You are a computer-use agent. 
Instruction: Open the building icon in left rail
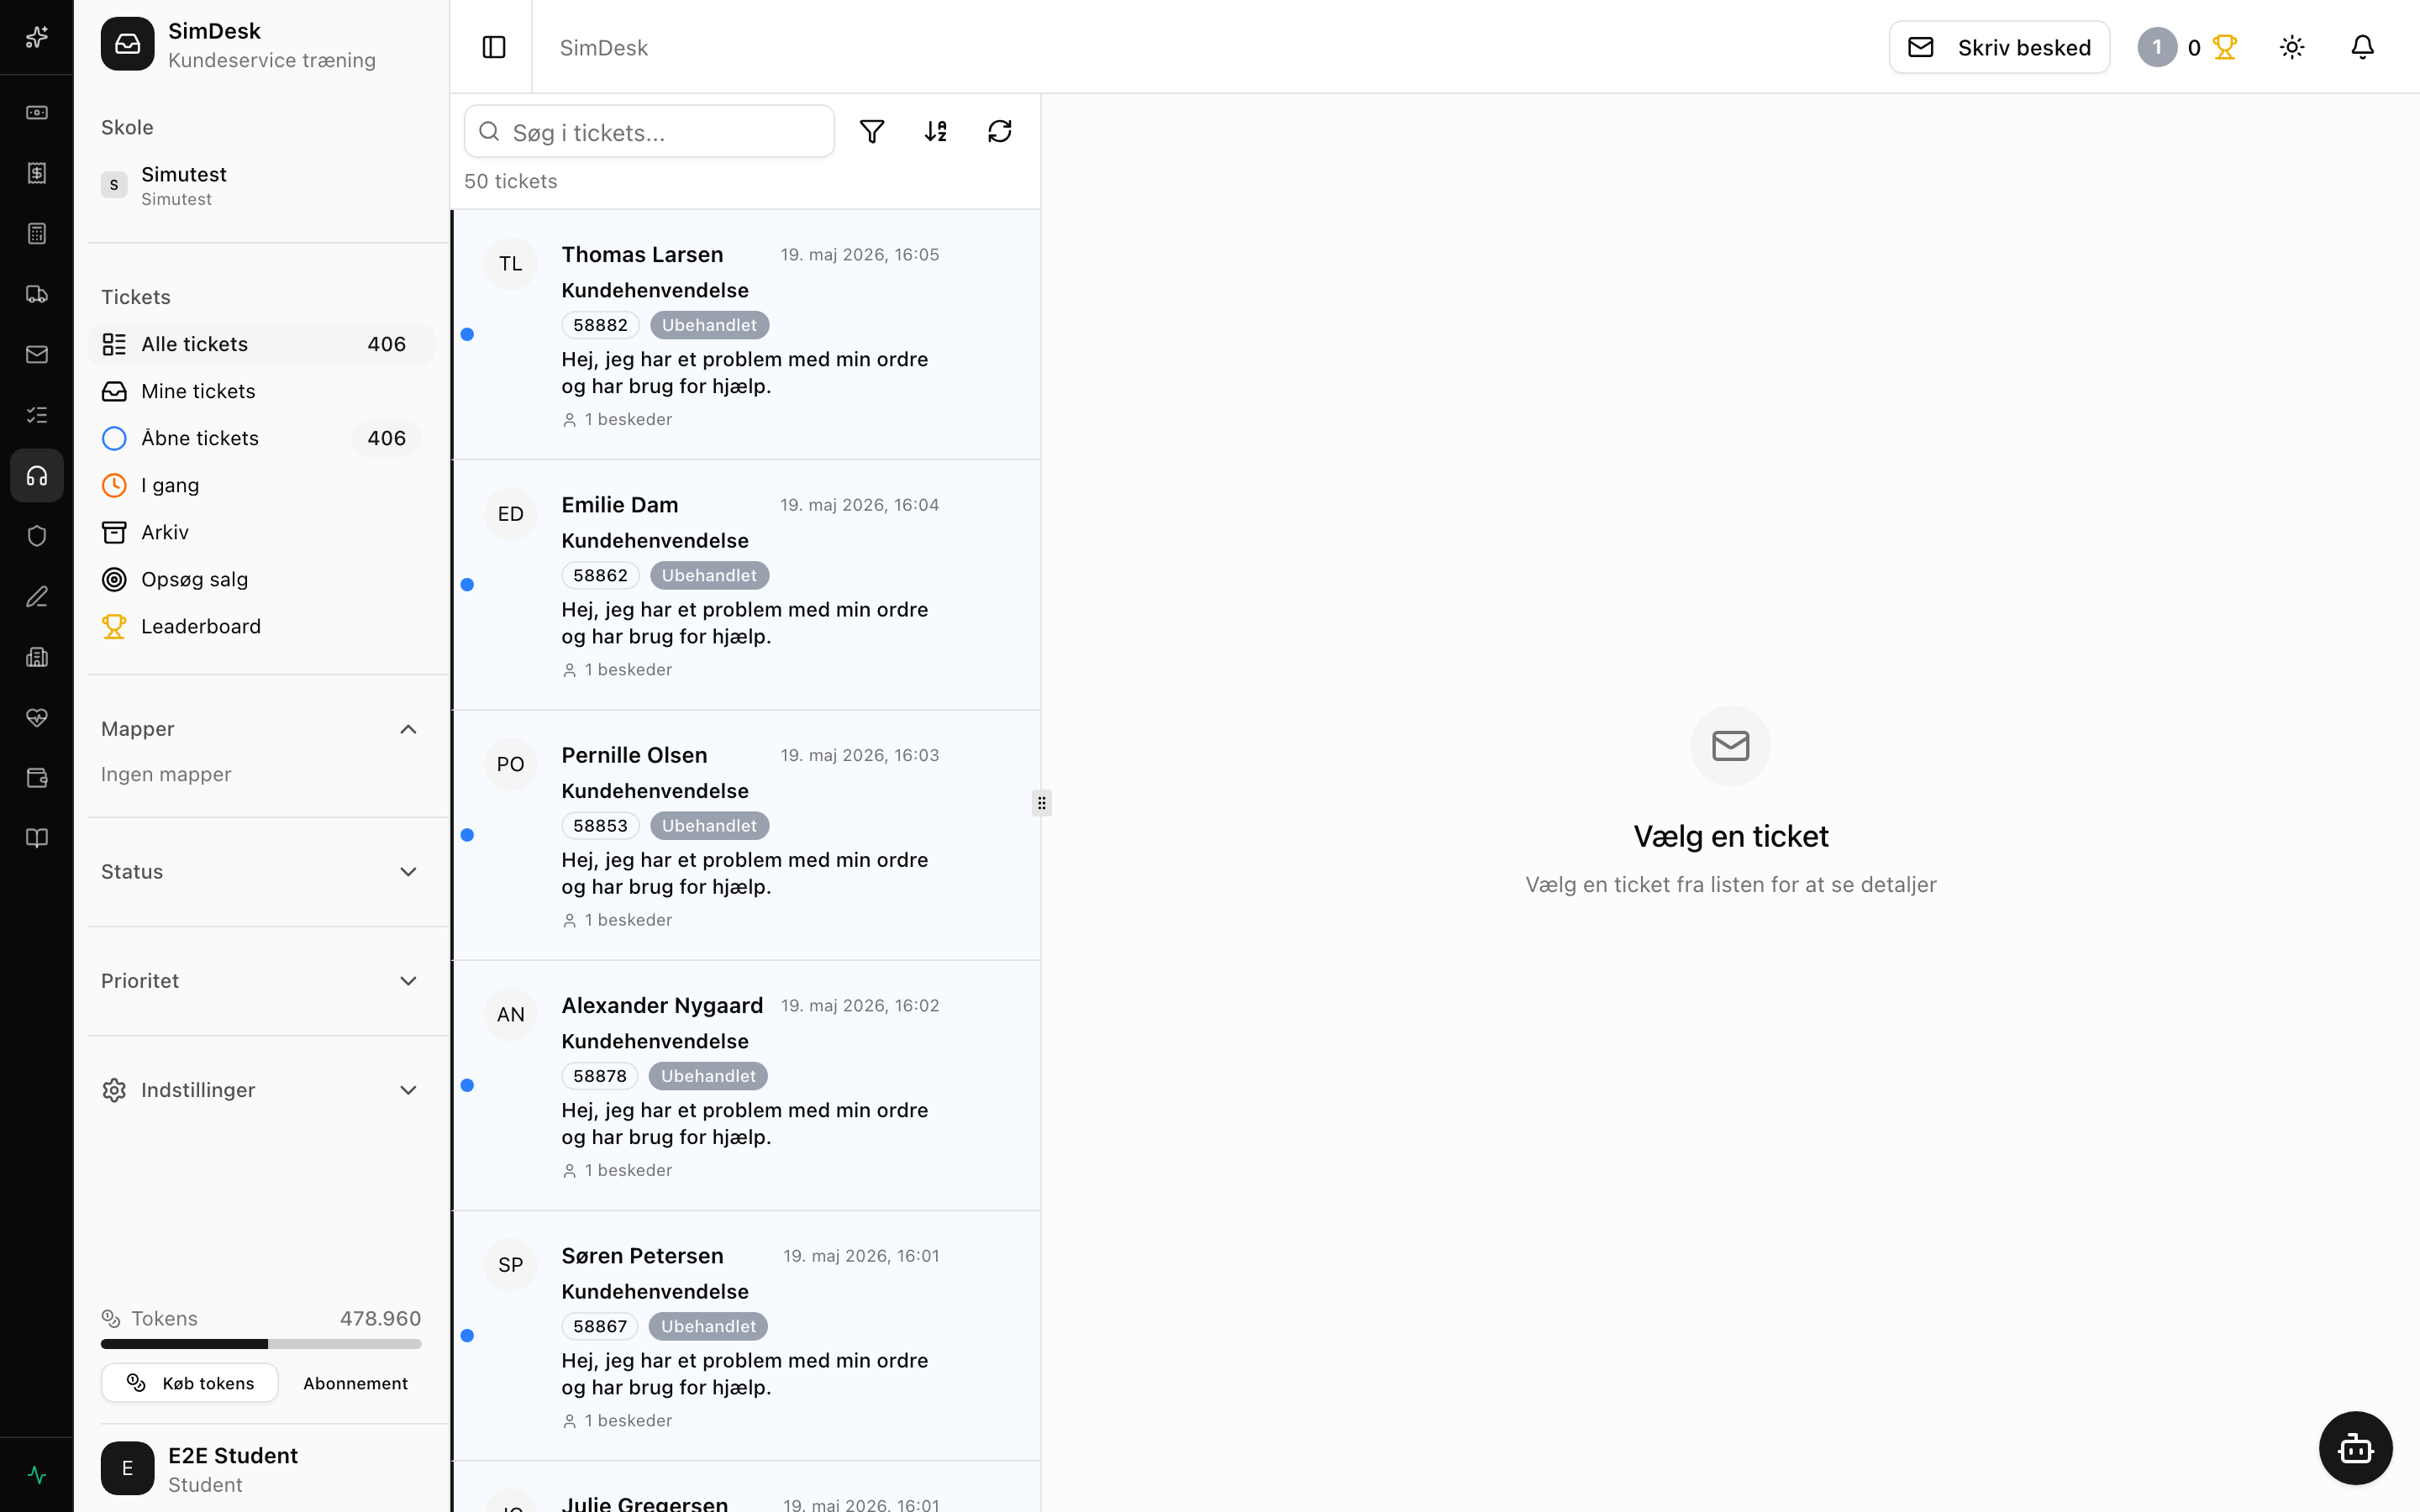[37, 657]
